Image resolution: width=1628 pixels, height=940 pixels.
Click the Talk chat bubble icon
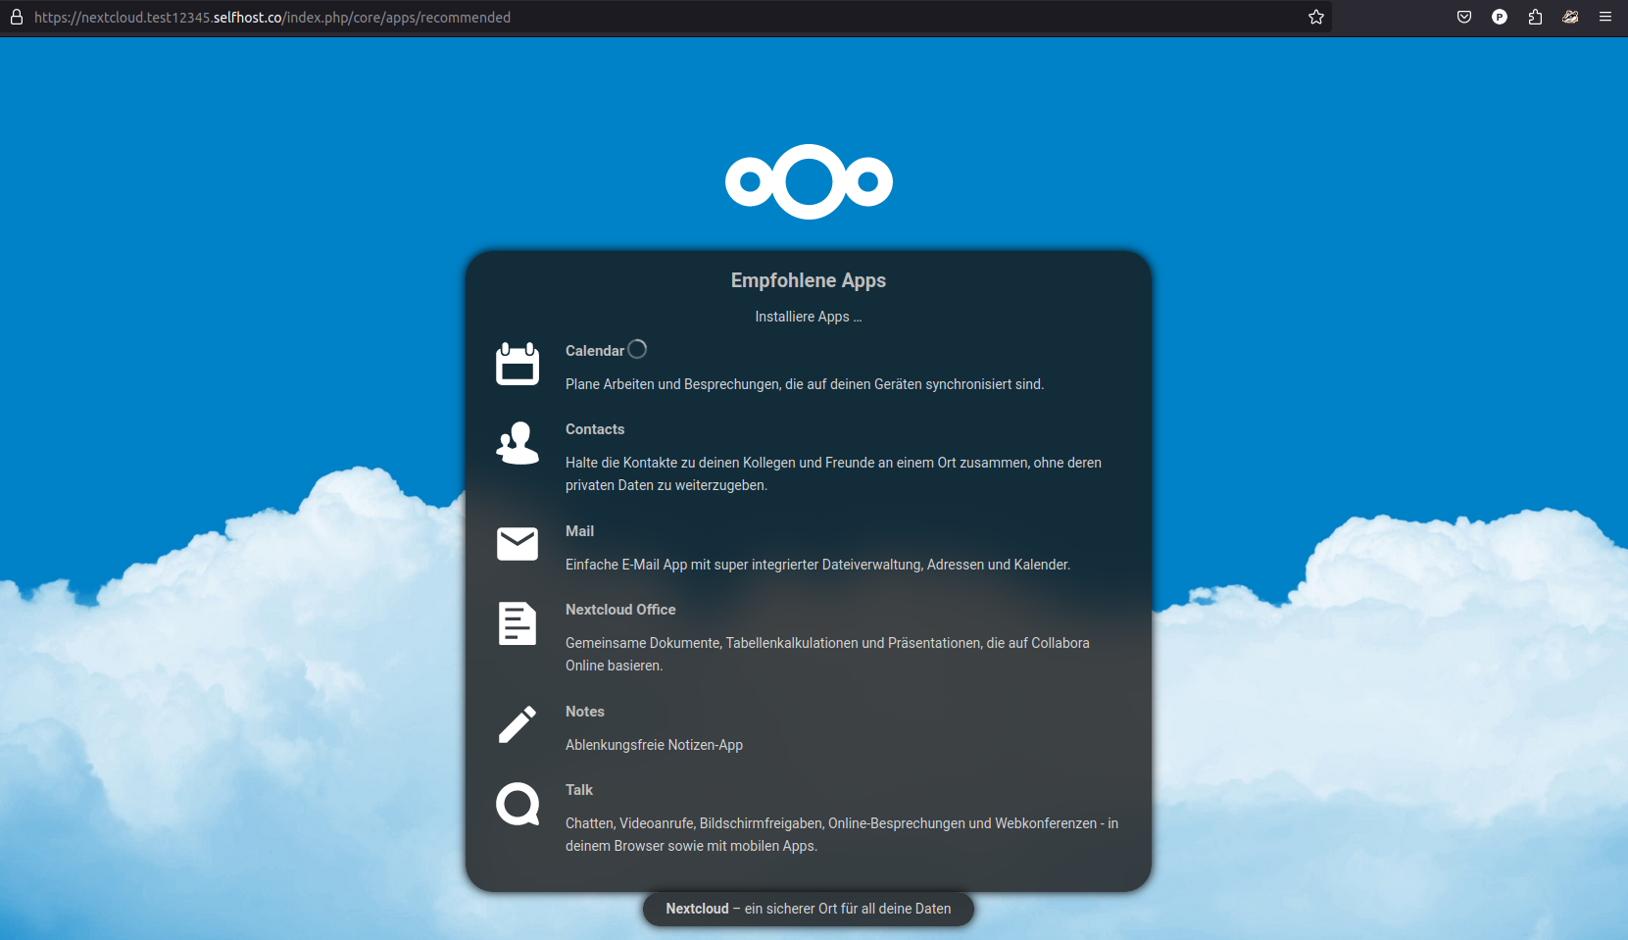(518, 804)
